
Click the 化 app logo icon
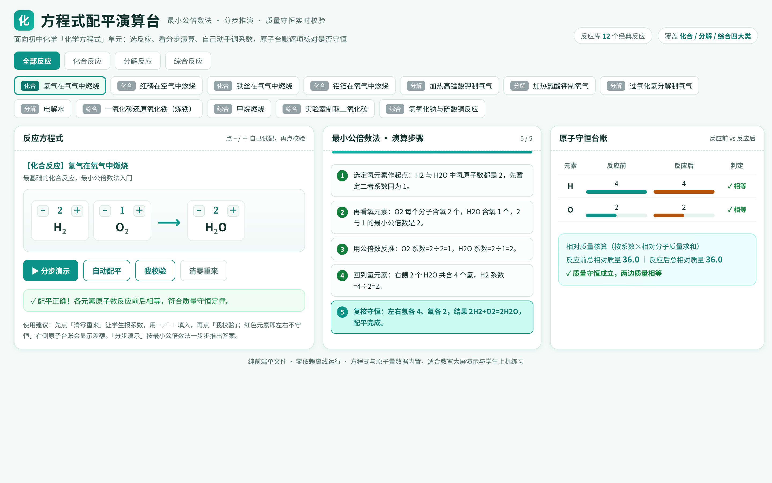click(x=24, y=20)
